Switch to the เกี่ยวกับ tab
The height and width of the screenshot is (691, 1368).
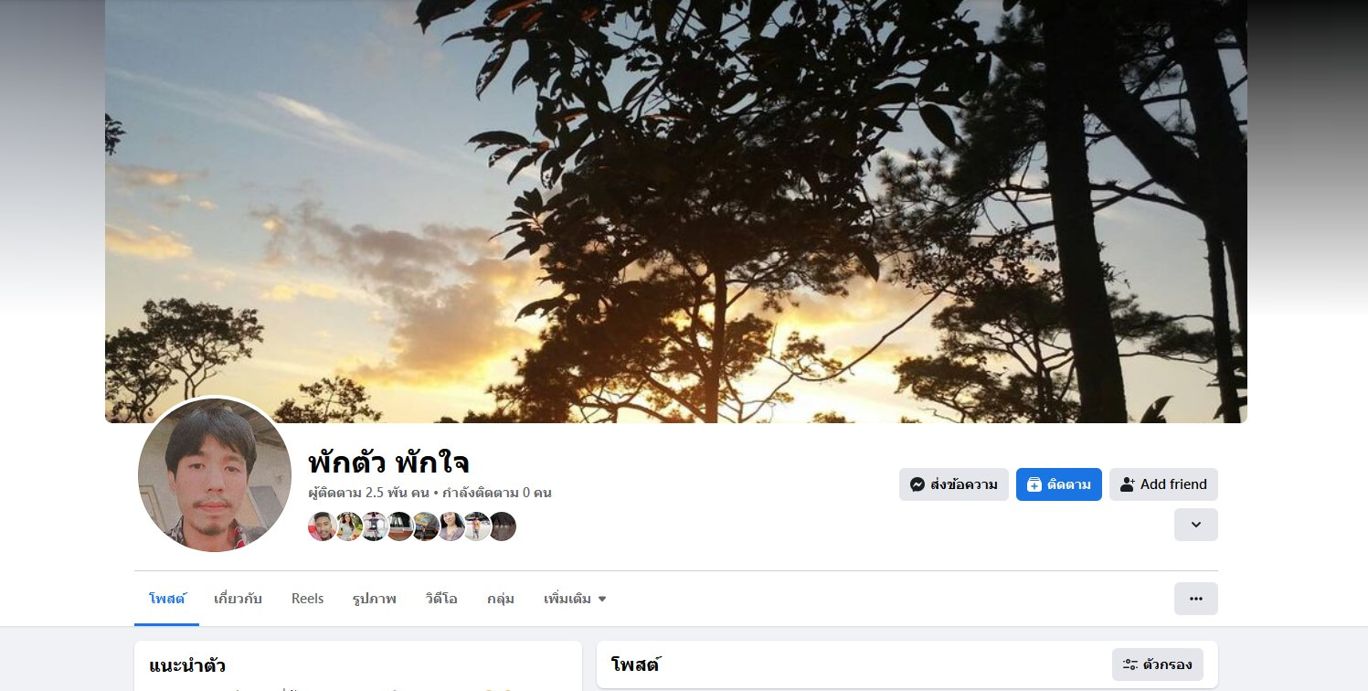(238, 599)
